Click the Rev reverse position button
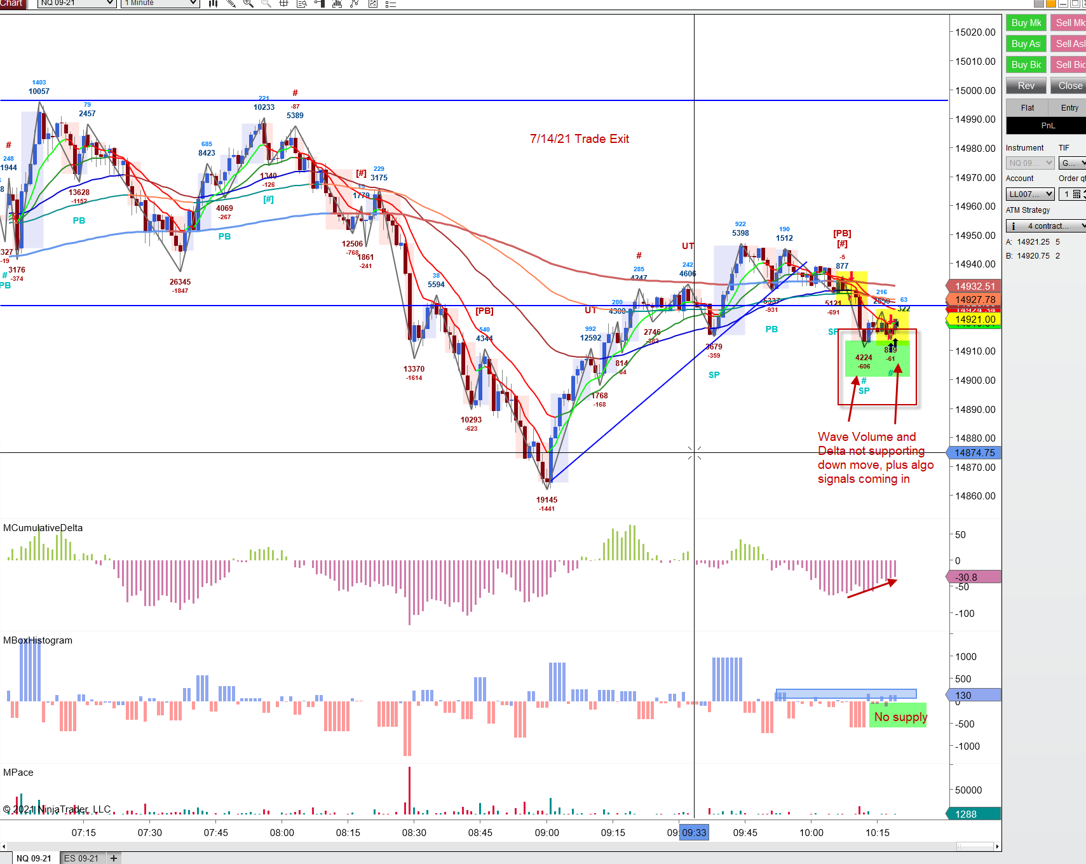 coord(1026,86)
